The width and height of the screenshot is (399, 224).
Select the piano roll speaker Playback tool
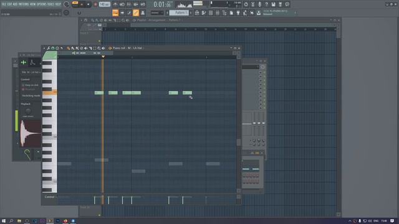click(103, 49)
